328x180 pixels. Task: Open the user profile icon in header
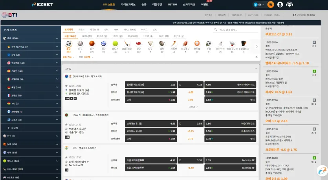280,4
